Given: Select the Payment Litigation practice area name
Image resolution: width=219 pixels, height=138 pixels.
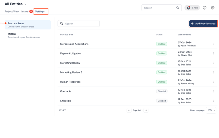Looking at the screenshot, I should click(x=71, y=53).
